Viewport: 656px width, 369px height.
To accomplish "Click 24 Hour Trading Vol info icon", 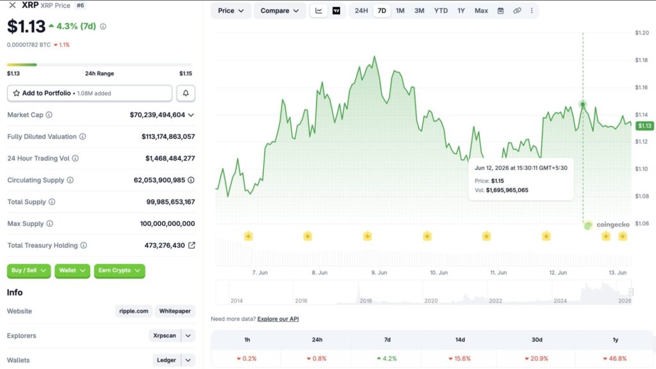I will [76, 158].
